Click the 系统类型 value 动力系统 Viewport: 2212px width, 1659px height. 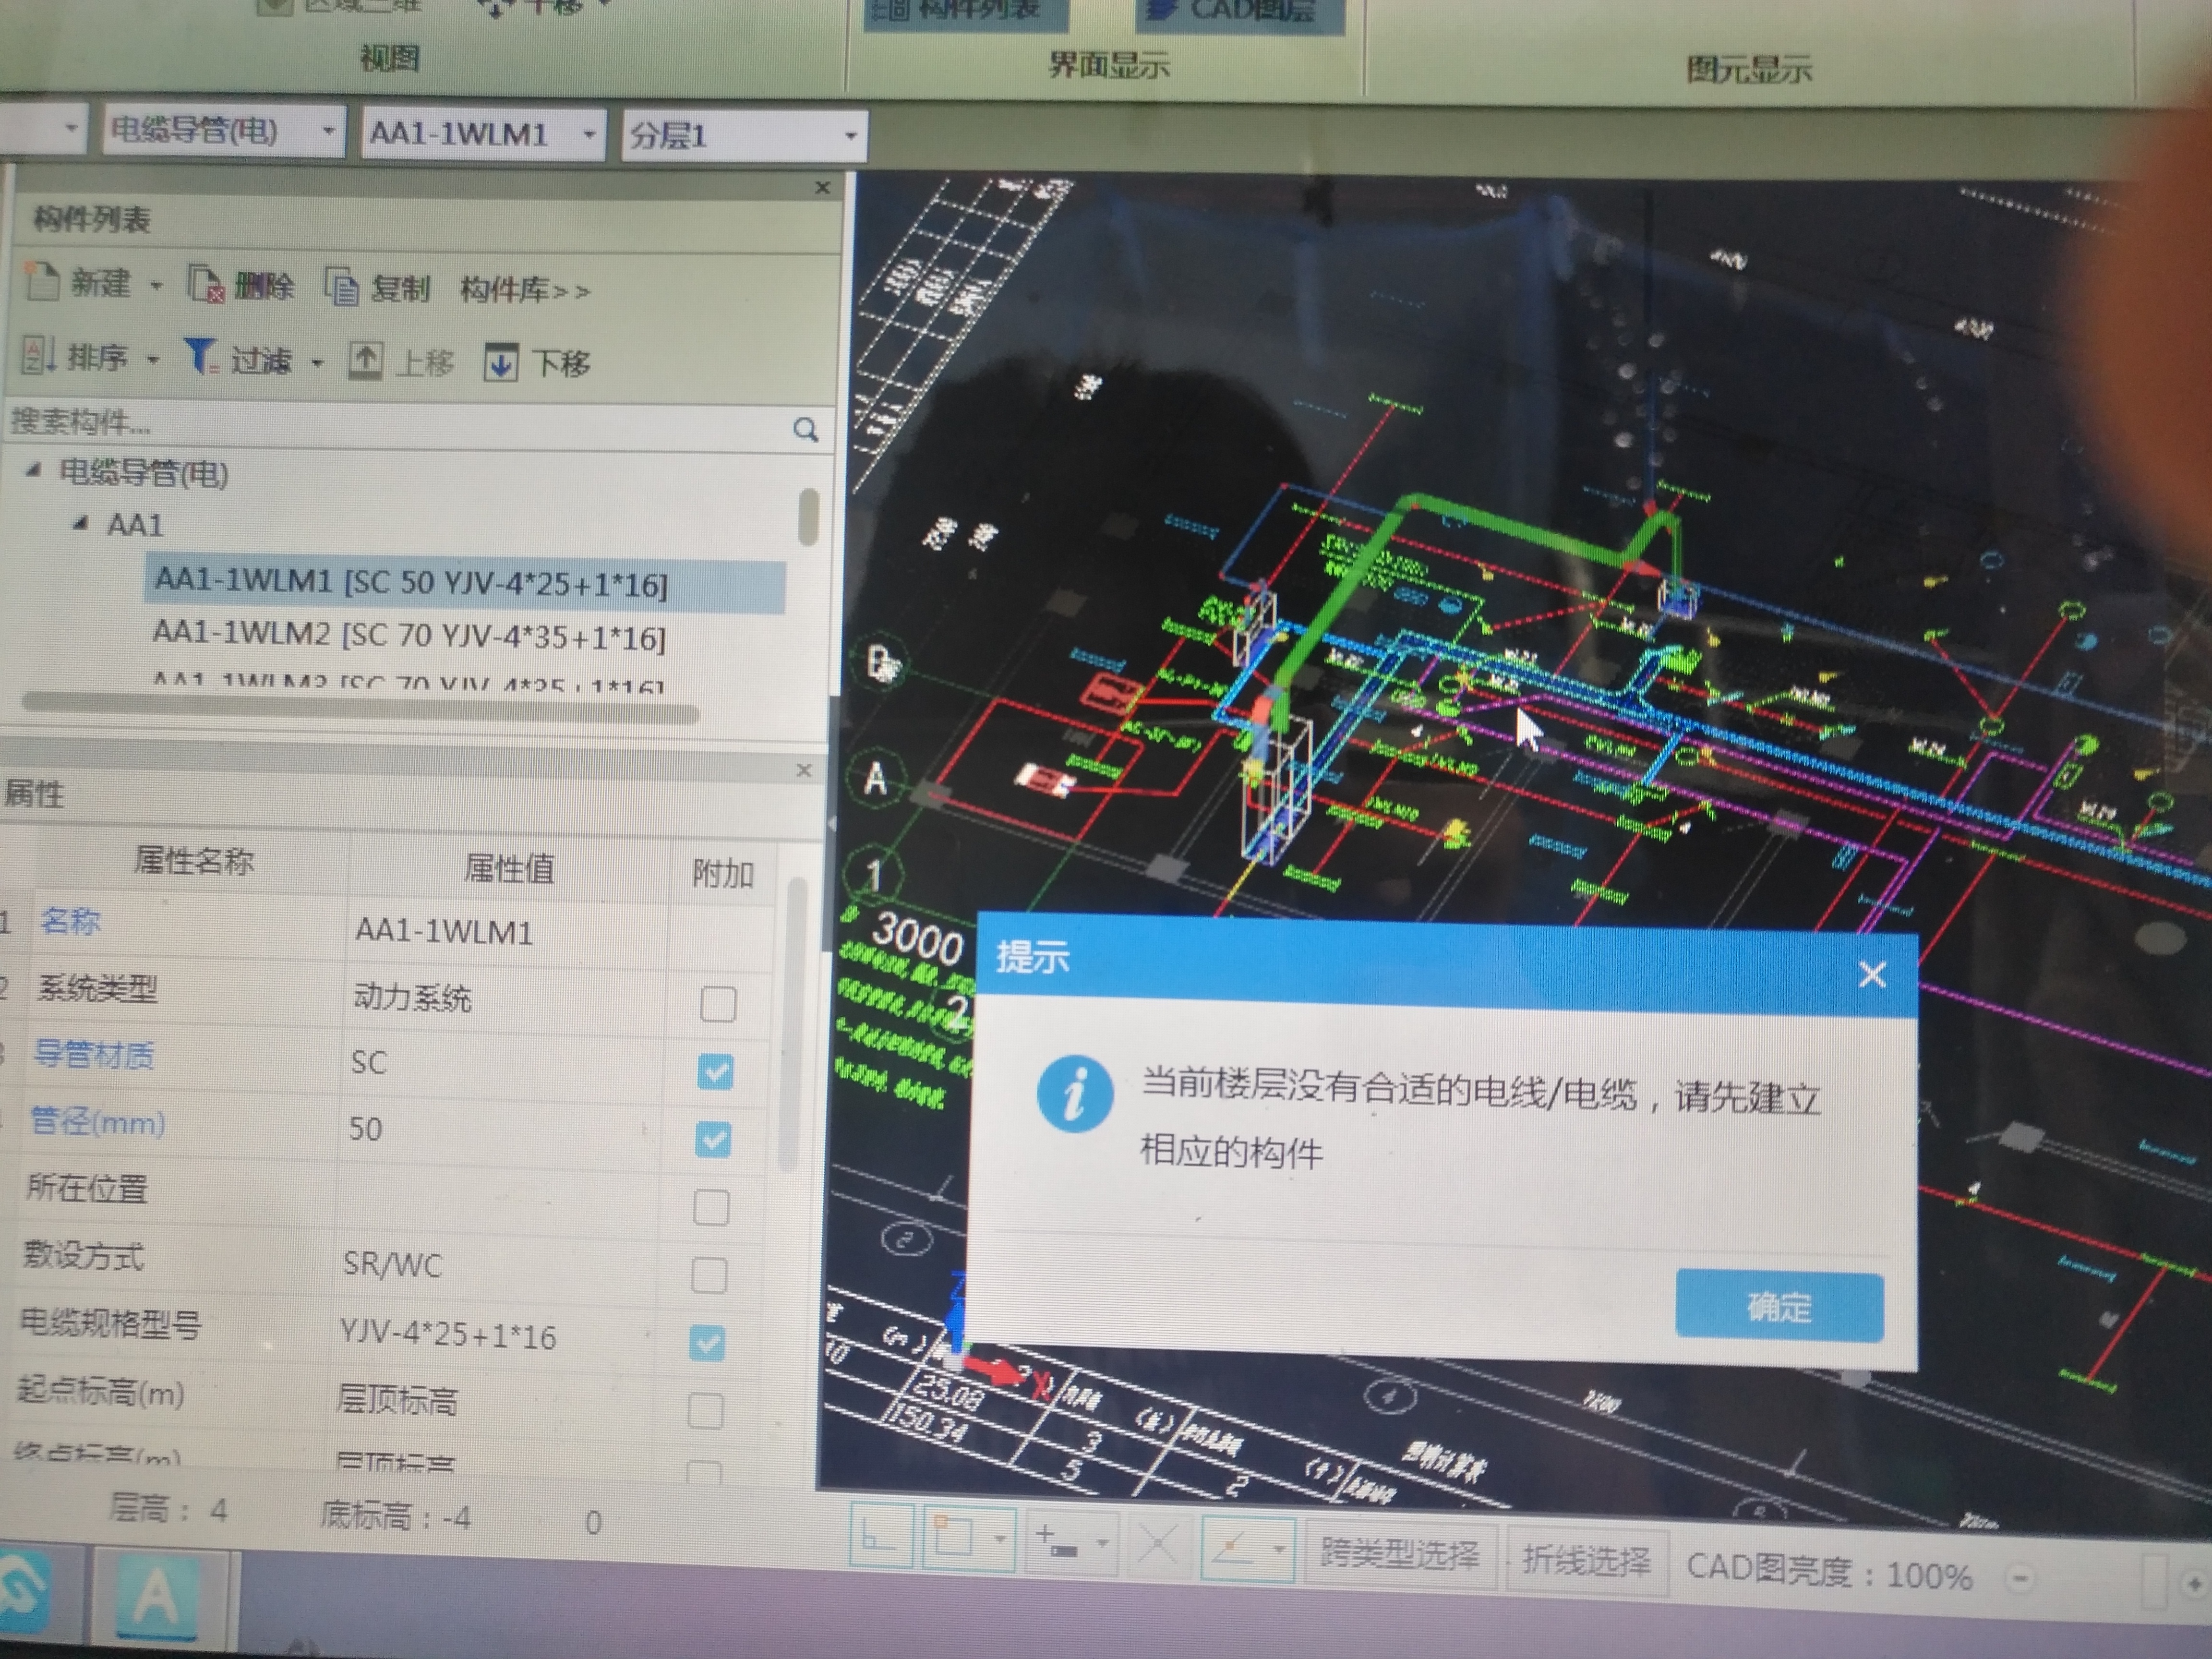pos(412,997)
